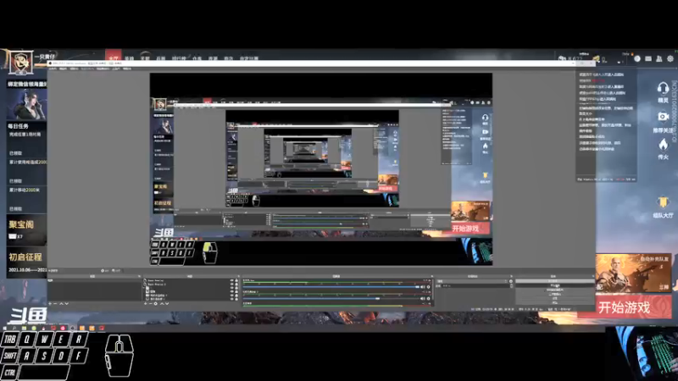
Task: Toggle visibility eye of bottom OBS source
Action: point(231,299)
